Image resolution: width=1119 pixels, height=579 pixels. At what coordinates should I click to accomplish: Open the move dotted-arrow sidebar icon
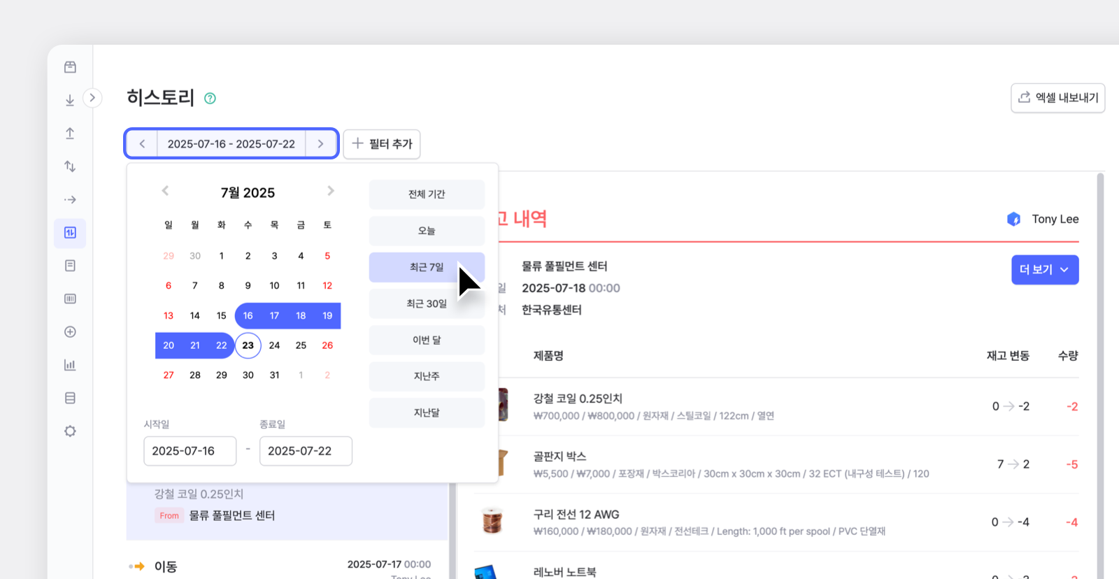(70, 199)
